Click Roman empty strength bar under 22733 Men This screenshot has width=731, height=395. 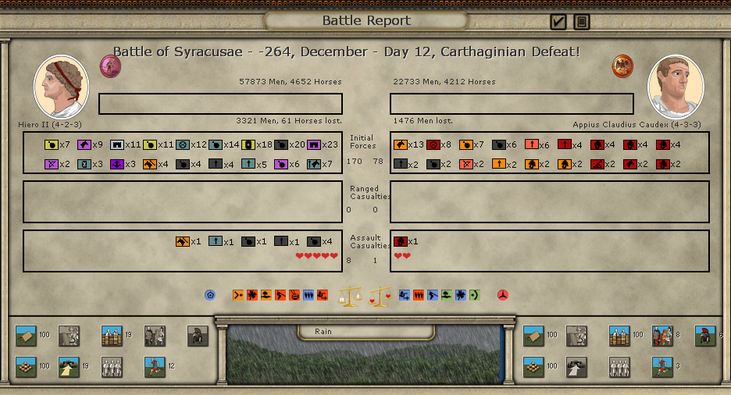(512, 104)
